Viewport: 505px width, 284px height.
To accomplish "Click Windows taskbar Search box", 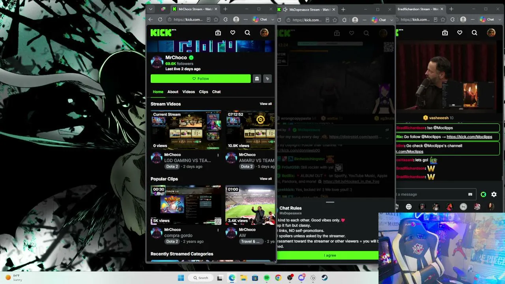I will (x=200, y=278).
